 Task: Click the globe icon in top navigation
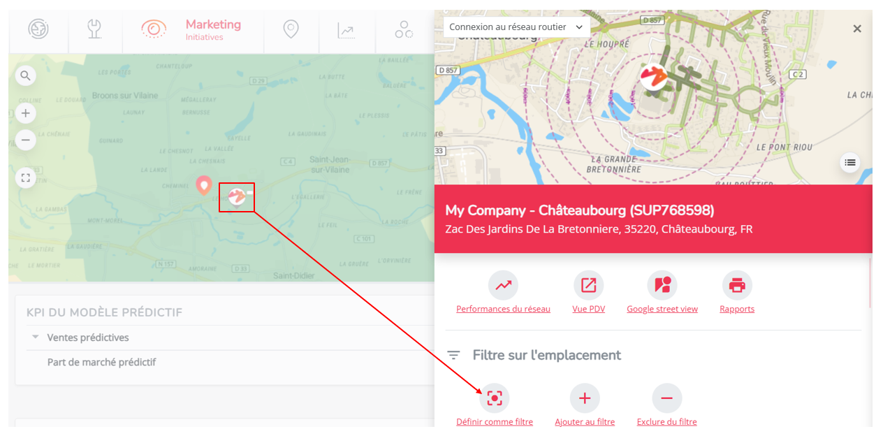coord(38,29)
